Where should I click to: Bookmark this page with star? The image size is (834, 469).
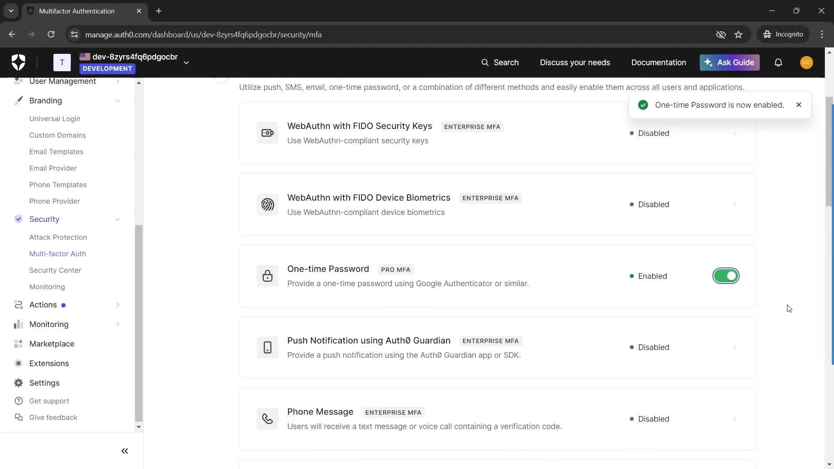pyautogui.click(x=738, y=34)
